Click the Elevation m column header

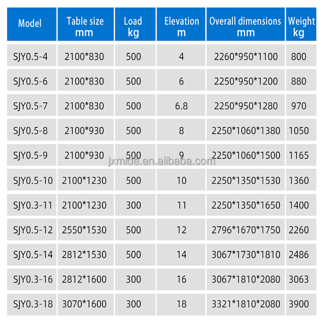[x=181, y=26]
